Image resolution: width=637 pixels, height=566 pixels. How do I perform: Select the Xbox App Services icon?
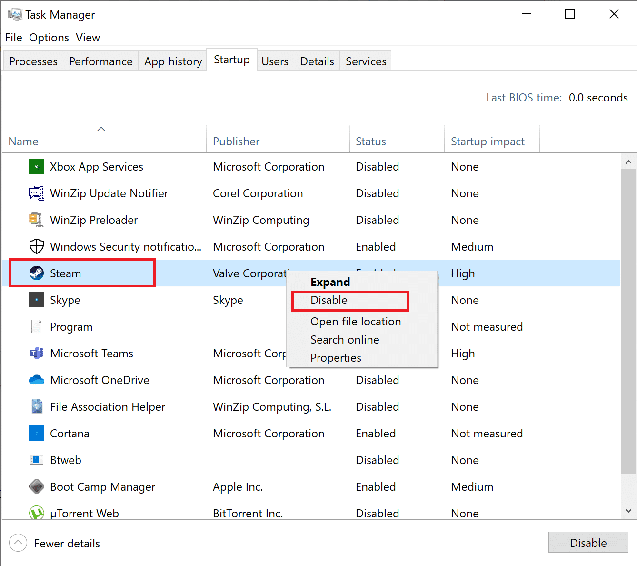[x=37, y=166]
